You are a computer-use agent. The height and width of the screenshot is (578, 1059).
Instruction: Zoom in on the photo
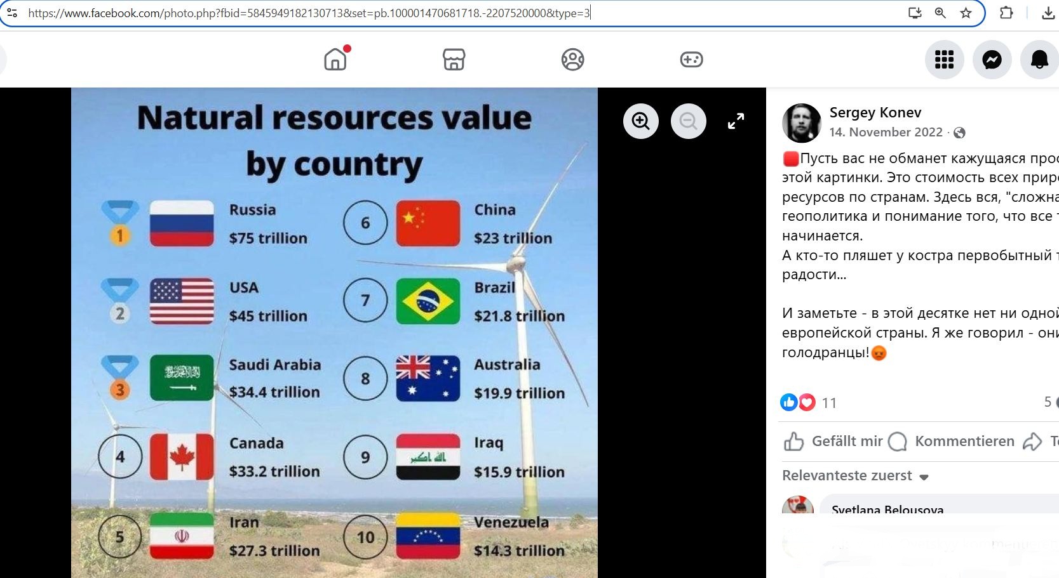coord(640,121)
